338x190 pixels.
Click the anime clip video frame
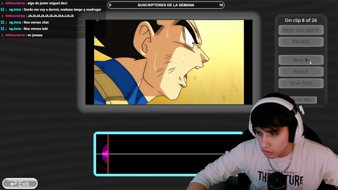point(169,62)
